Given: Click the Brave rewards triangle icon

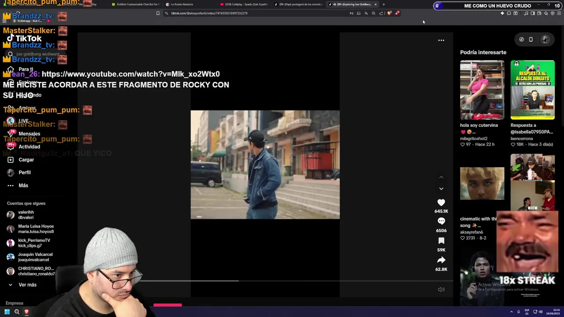Looking at the screenshot, I should 397,13.
